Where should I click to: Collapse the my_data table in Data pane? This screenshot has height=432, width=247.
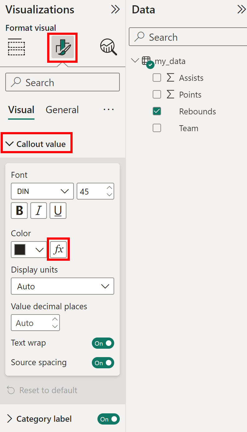point(135,61)
